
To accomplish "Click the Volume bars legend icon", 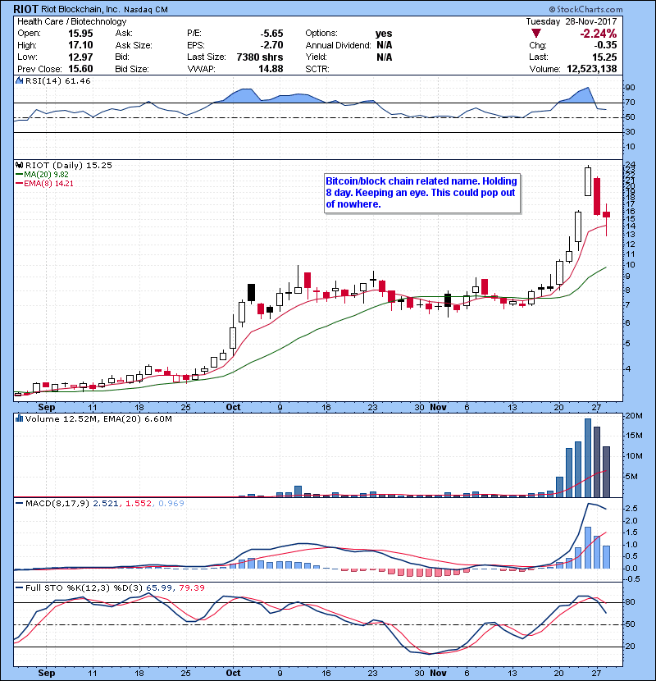I will point(19,418).
